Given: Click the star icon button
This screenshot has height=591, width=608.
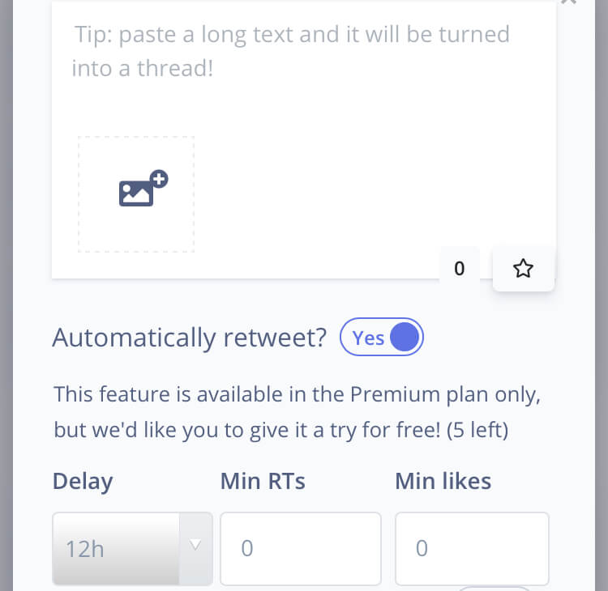Looking at the screenshot, I should 524,269.
